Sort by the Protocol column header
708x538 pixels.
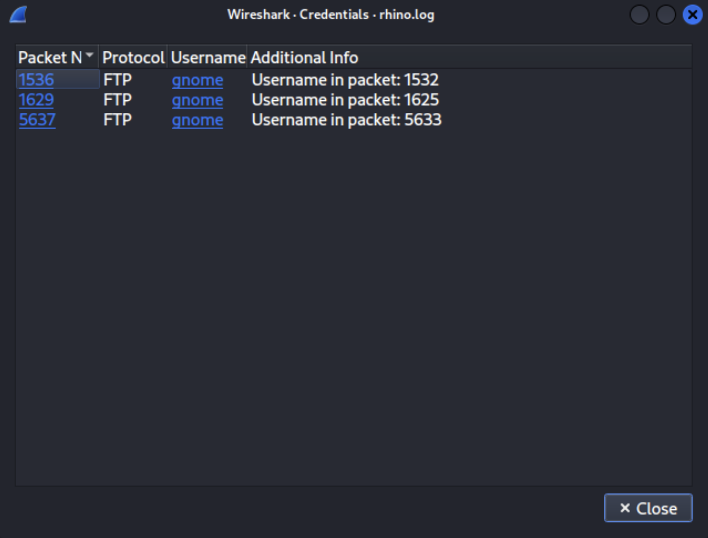pos(133,58)
